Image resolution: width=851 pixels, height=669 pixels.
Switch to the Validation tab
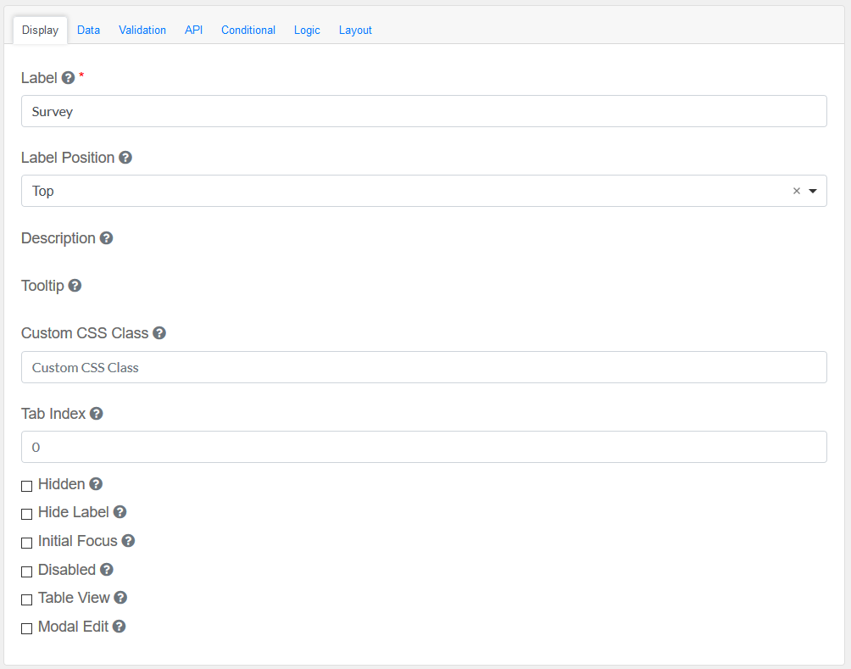(x=142, y=30)
